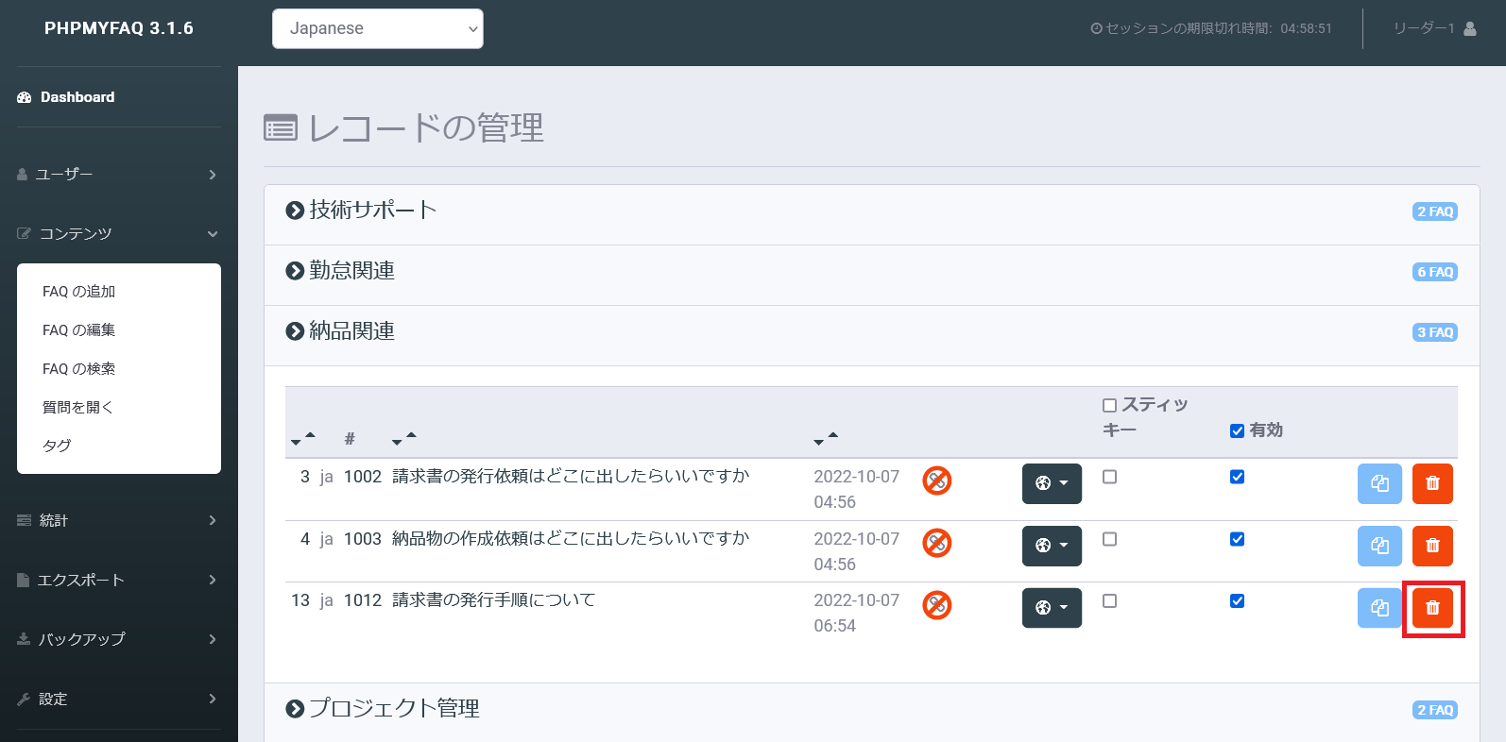Open FAQ の編集 menu item
The height and width of the screenshot is (742, 1506).
pos(78,330)
